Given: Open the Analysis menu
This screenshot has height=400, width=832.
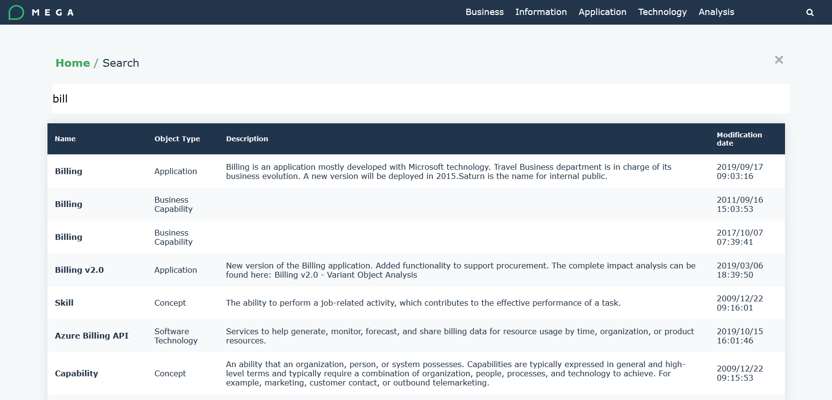Looking at the screenshot, I should click(x=716, y=12).
